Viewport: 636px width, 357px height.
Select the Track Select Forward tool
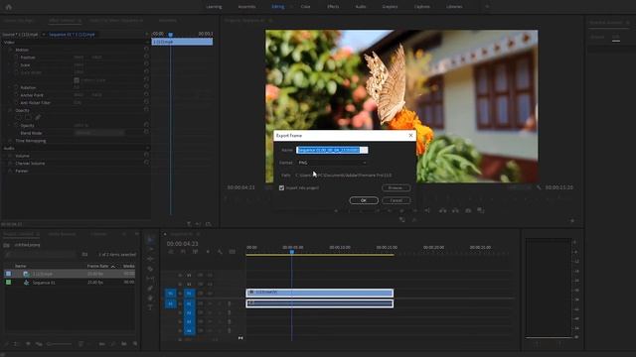pos(150,249)
